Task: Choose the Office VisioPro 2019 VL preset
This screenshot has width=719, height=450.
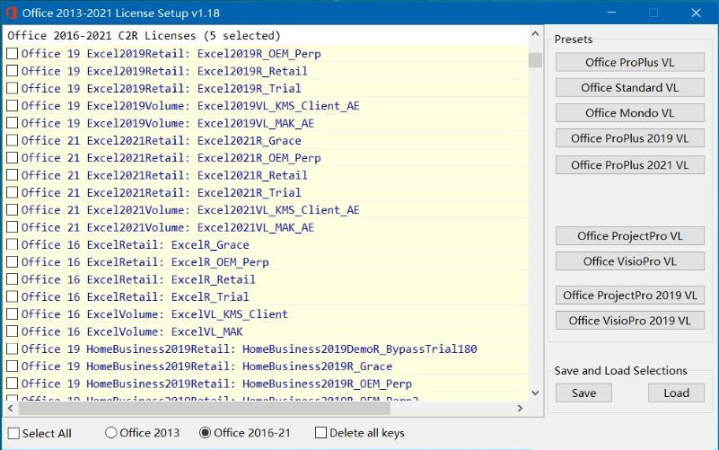Action: tap(629, 321)
